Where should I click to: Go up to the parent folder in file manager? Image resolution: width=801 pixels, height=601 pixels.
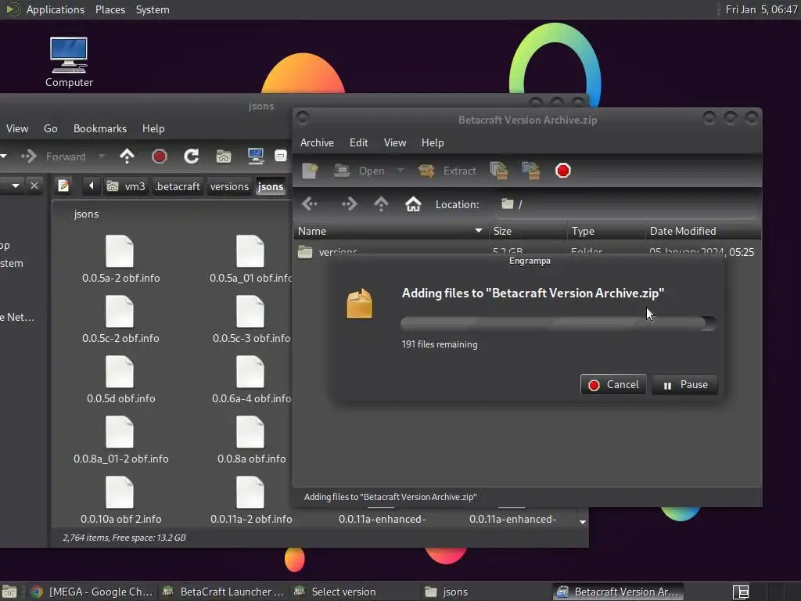[x=127, y=157]
